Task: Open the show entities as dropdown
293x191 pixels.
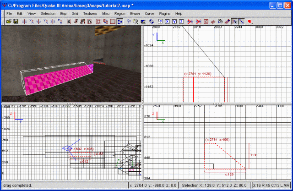Action: (x=250, y=22)
